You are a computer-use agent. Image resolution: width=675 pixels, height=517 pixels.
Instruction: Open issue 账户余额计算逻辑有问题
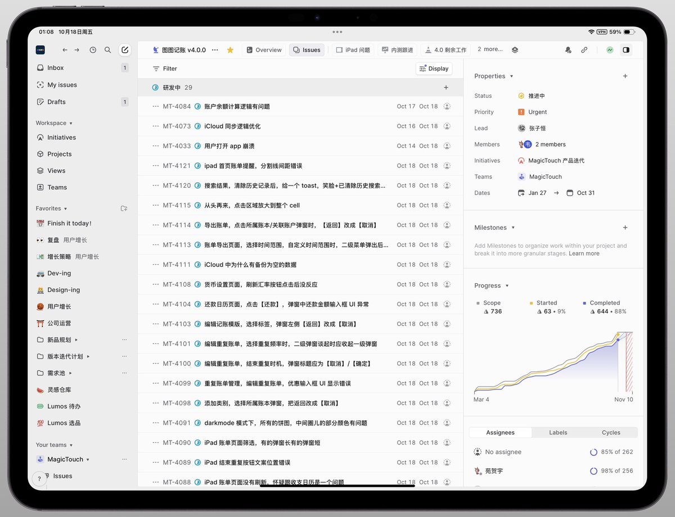237,106
